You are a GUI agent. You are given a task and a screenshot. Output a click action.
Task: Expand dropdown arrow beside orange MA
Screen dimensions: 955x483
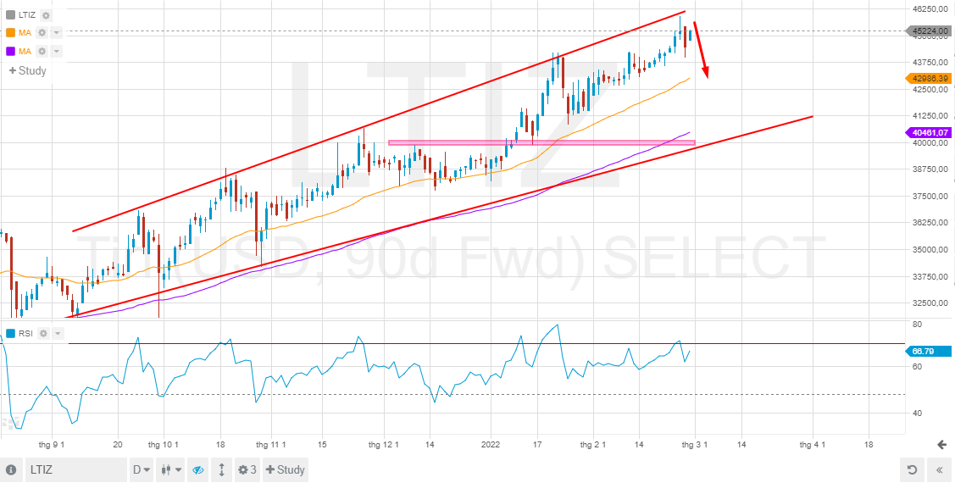[57, 33]
